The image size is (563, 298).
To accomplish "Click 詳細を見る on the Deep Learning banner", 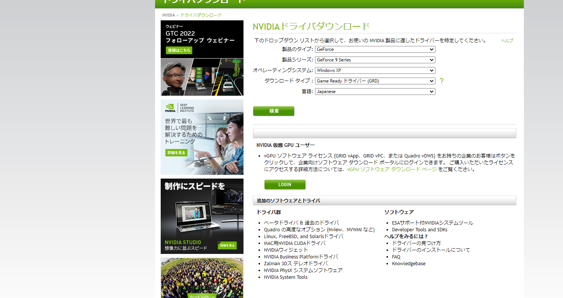I will [176, 153].
